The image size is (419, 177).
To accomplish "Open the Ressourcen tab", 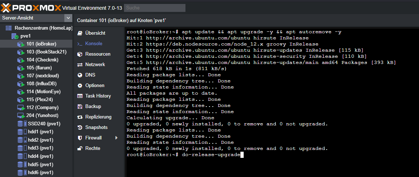I will [x=98, y=54].
